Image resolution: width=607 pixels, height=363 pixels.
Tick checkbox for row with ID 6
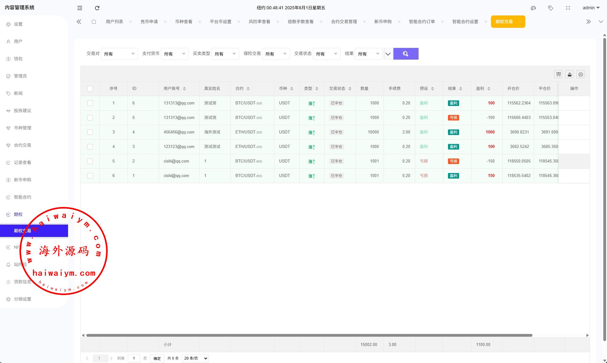pyautogui.click(x=90, y=103)
